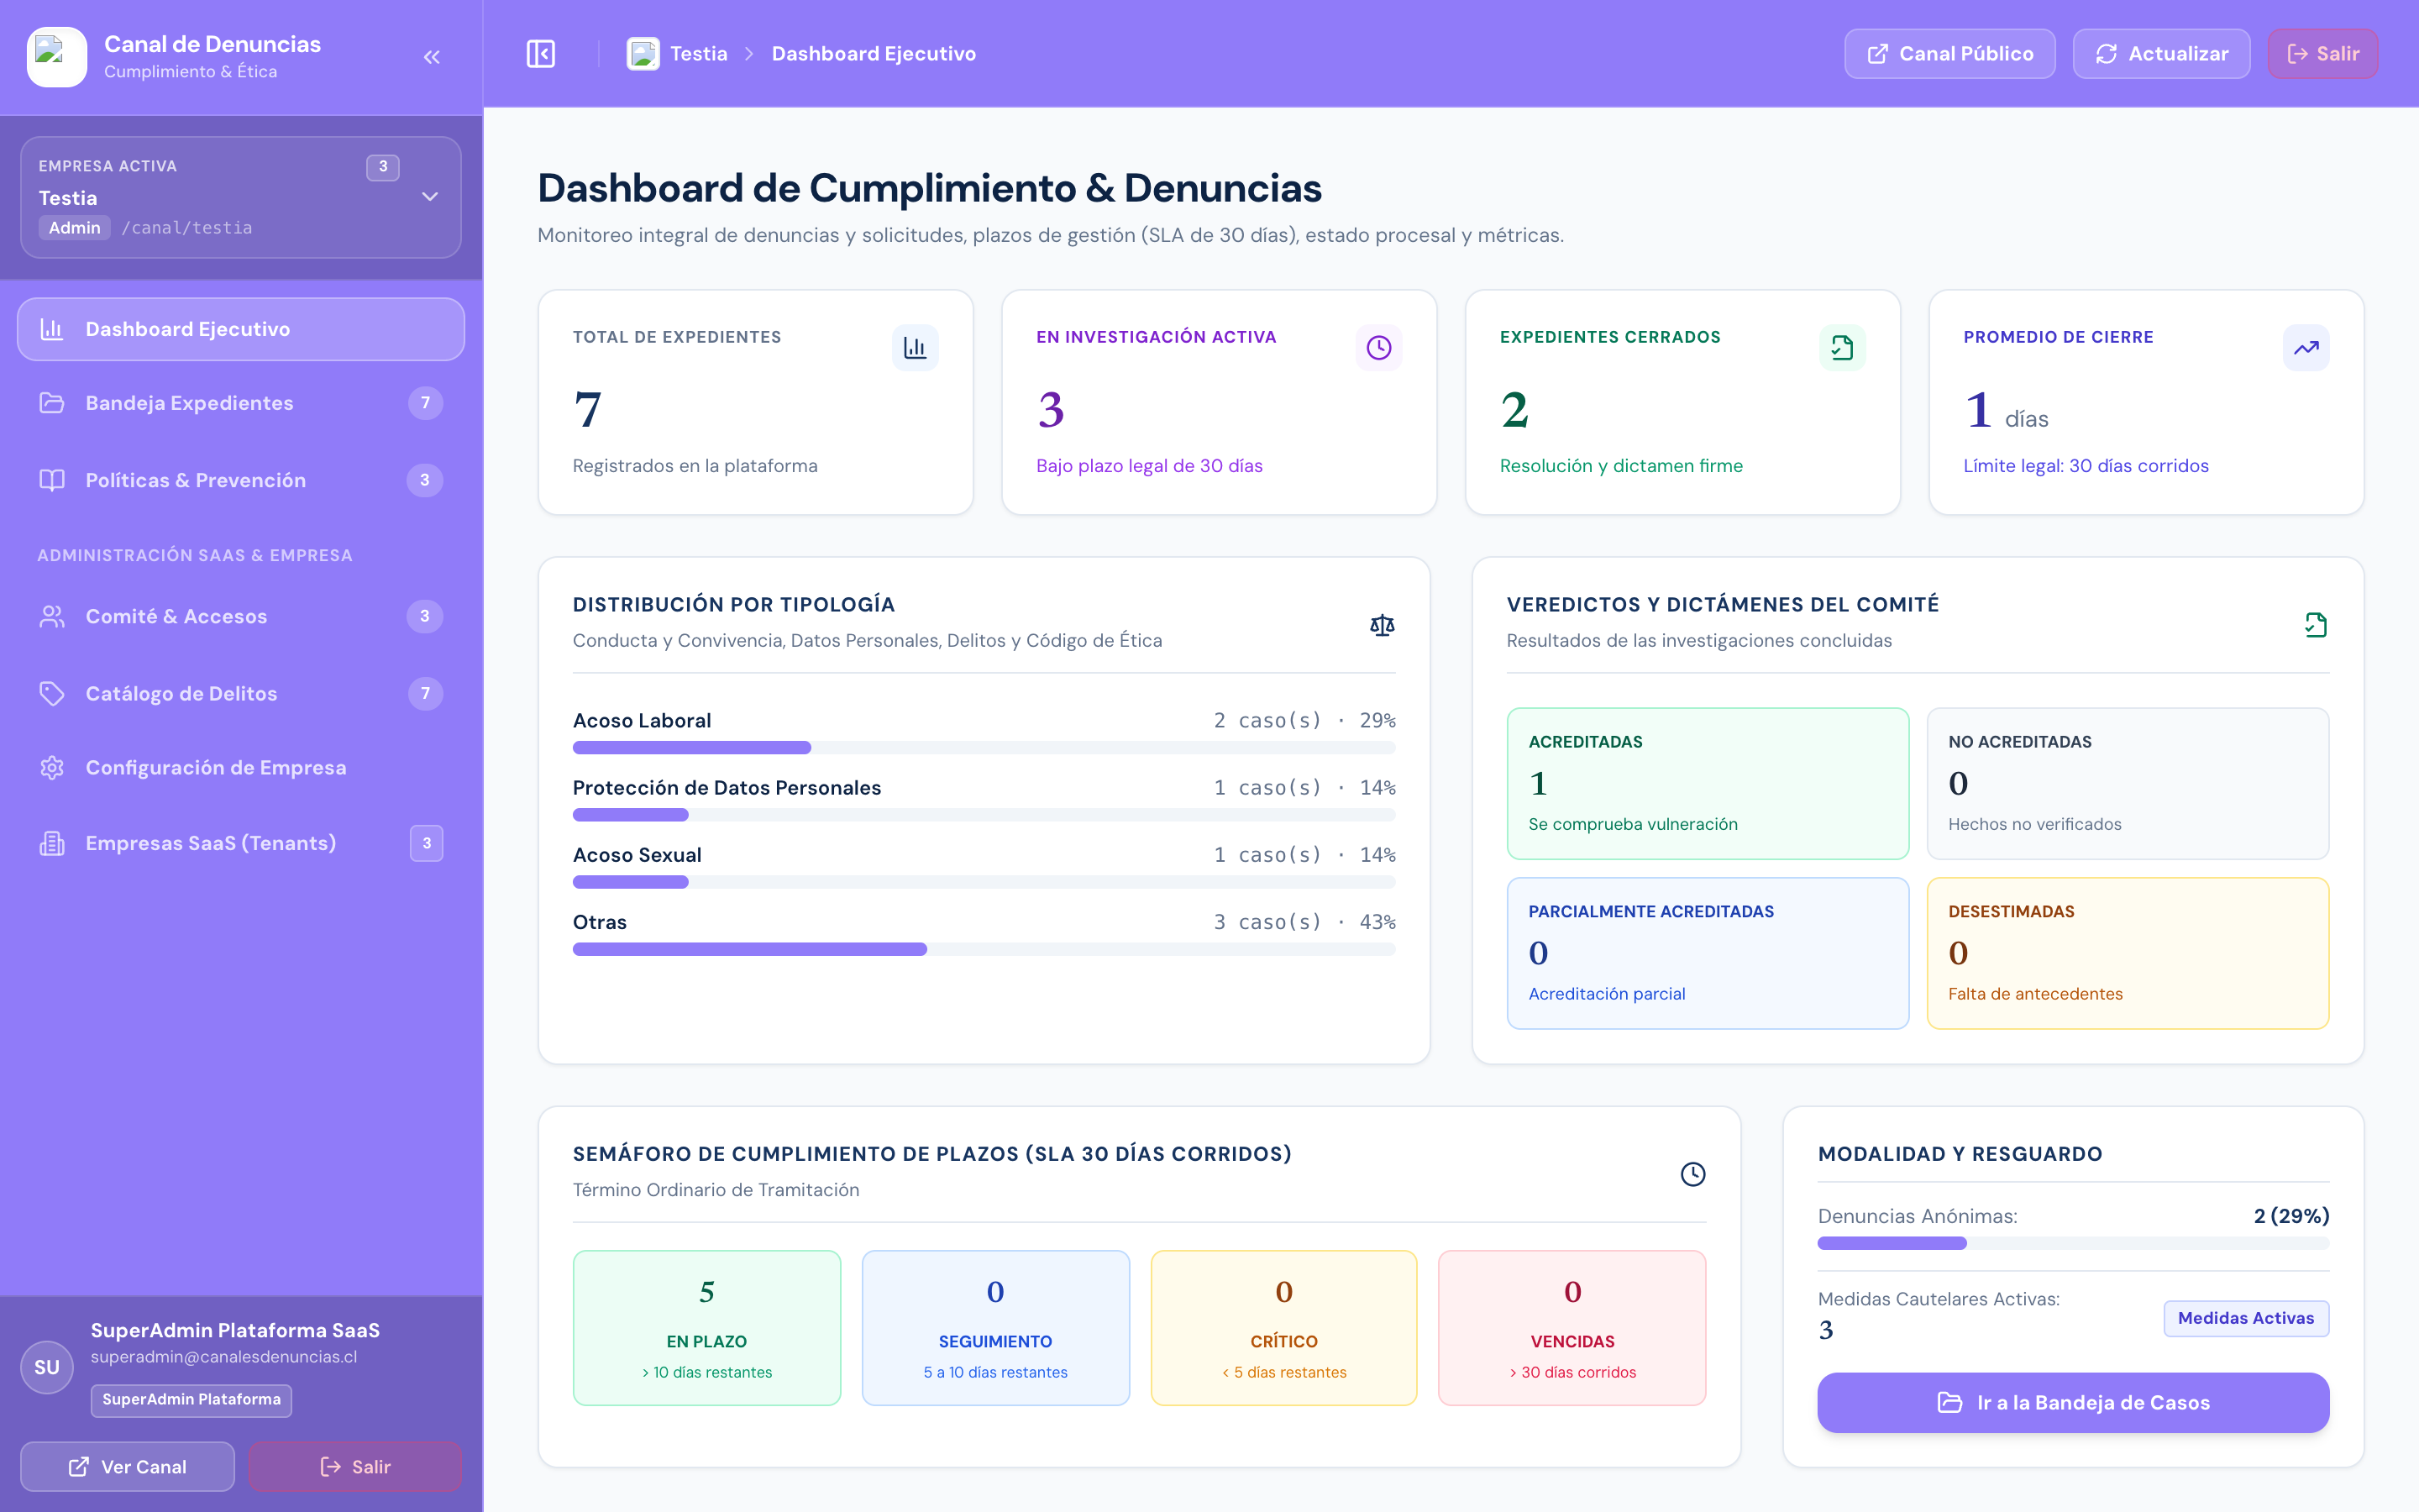Expand Empresa Activa Testia dropdown chevron
2419x1512 pixels.
pyautogui.click(x=430, y=197)
